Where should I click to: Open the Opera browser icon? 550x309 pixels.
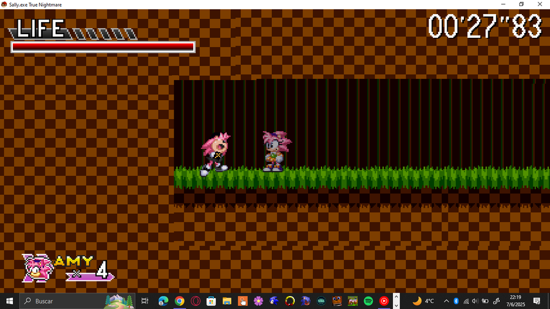pos(196,301)
